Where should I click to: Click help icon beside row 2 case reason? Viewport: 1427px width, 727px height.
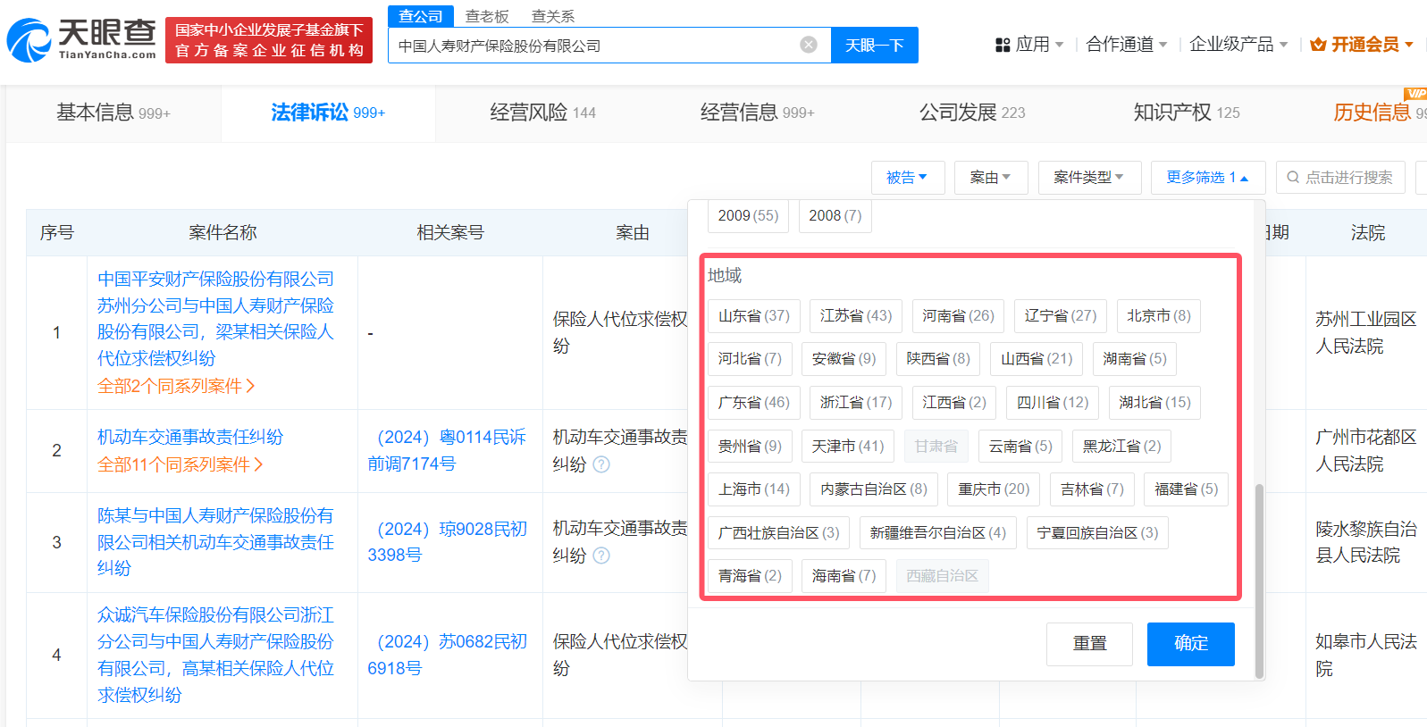coord(601,464)
